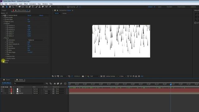The width and height of the screenshot is (199, 112).
Task: Click the timeline layer search field
Action: tap(29, 83)
